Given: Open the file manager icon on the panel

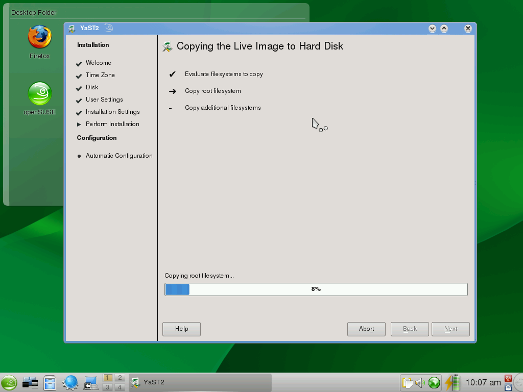Looking at the screenshot, I should coord(49,383).
